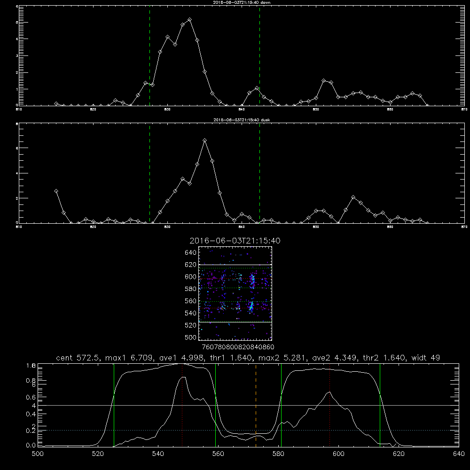Click the green vertical line near 614 in bottom plot
The height and width of the screenshot is (470, 470).
380,405
